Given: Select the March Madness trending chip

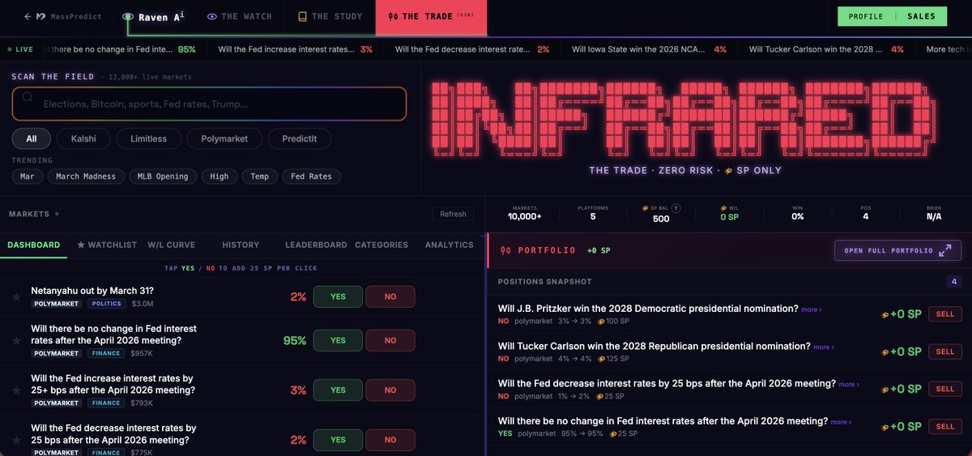Looking at the screenshot, I should pyautogui.click(x=86, y=176).
